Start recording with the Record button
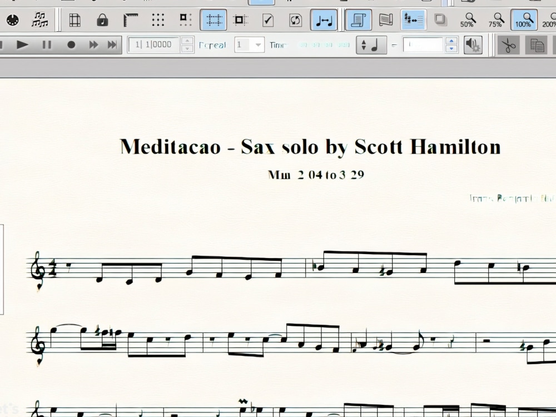The height and width of the screenshot is (417, 556). (71, 44)
